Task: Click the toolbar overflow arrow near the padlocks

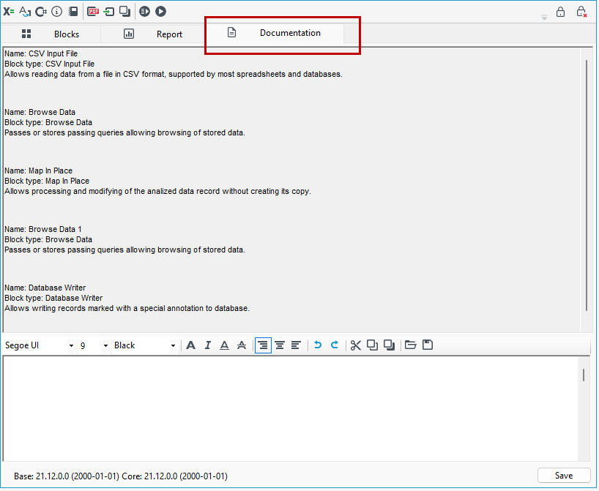Action: pyautogui.click(x=544, y=18)
